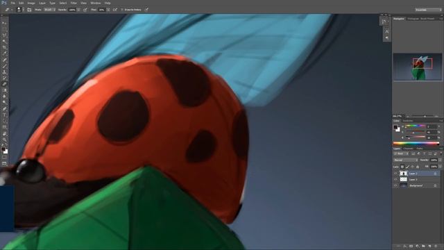
Task: Open the Image menu
Action: point(31,3)
